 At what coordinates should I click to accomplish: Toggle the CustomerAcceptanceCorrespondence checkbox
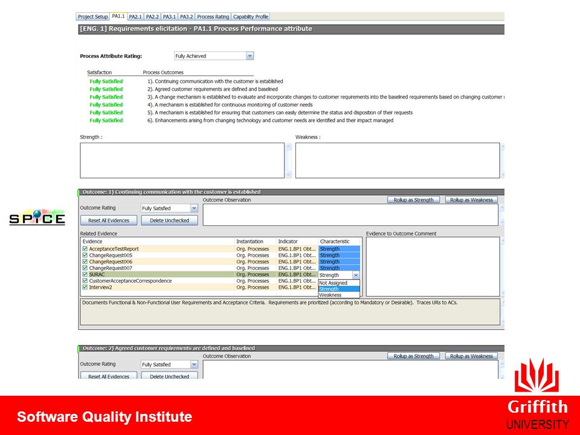85,281
